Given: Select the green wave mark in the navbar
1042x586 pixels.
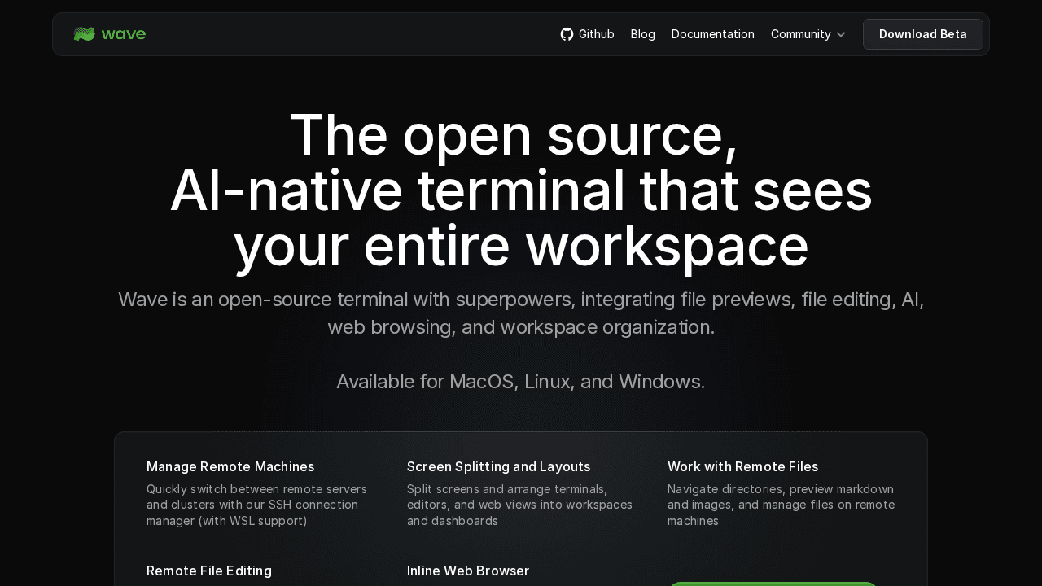Looking at the screenshot, I should tap(82, 33).
